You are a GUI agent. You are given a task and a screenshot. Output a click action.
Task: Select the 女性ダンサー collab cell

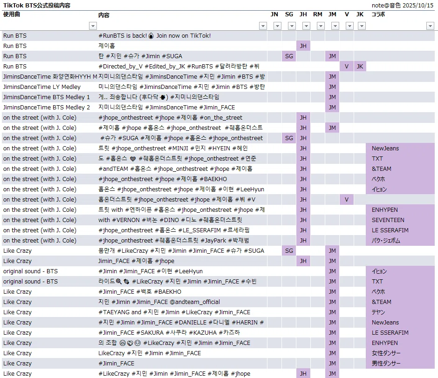point(400,353)
